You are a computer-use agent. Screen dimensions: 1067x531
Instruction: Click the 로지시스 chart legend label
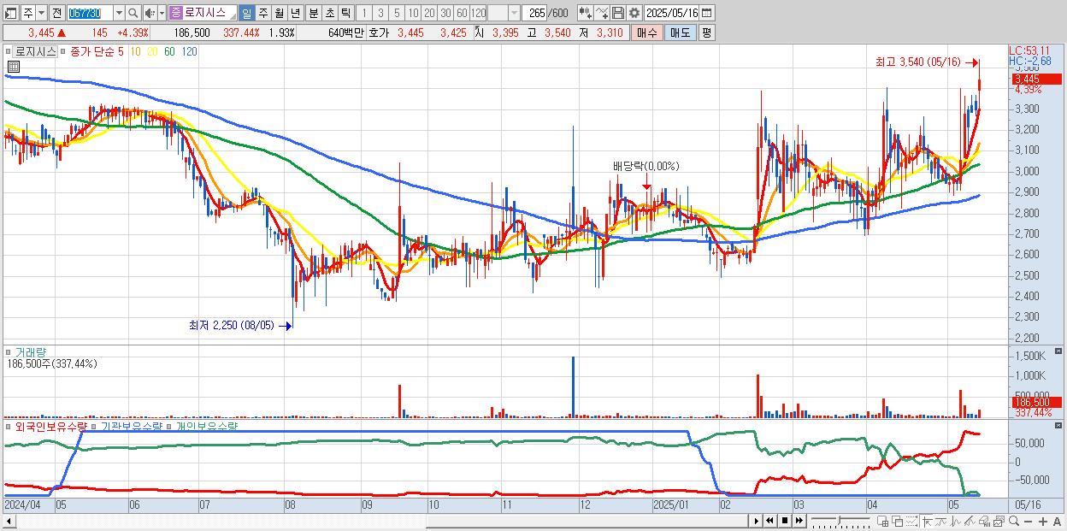tap(36, 51)
